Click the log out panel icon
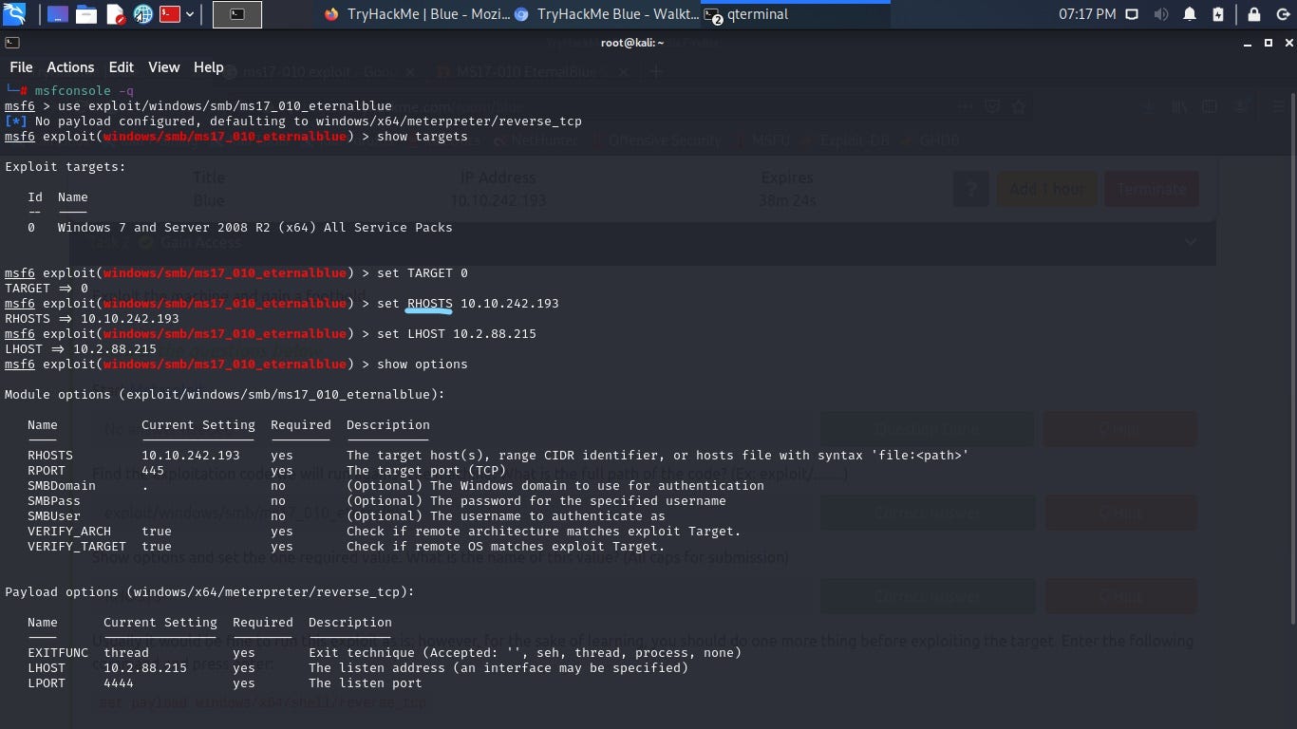Viewport: 1297px width, 729px height. 1282,14
